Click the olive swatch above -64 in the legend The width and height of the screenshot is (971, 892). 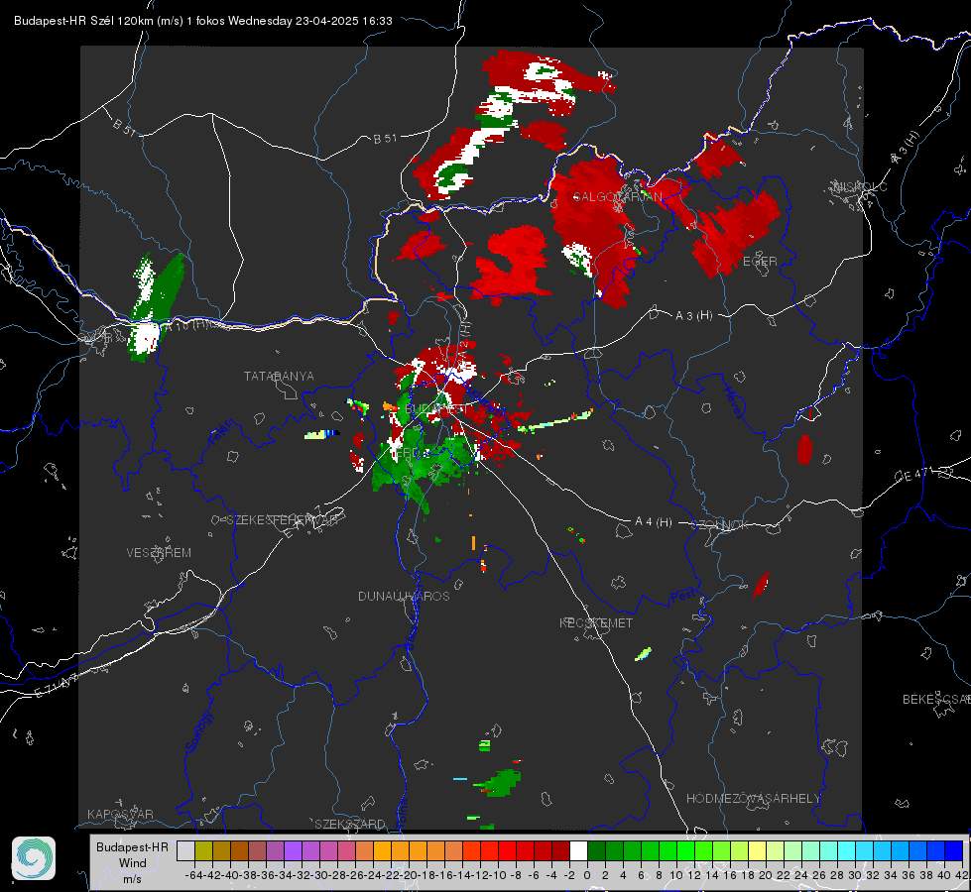(x=203, y=850)
